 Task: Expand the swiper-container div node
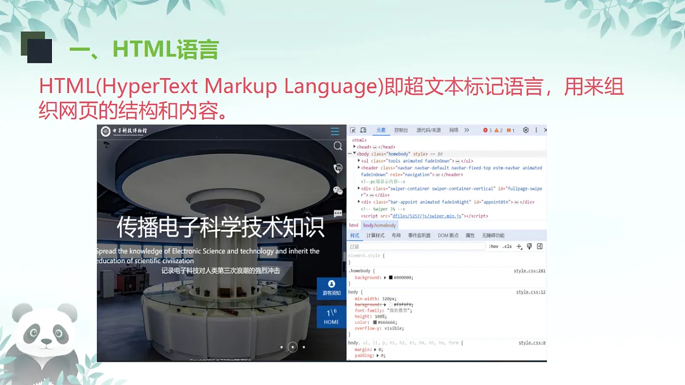pyautogui.click(x=359, y=188)
